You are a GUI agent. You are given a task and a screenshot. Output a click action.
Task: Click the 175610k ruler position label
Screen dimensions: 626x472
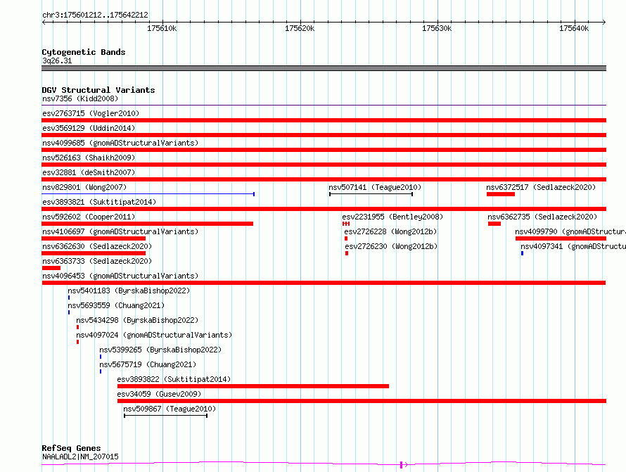pos(162,28)
